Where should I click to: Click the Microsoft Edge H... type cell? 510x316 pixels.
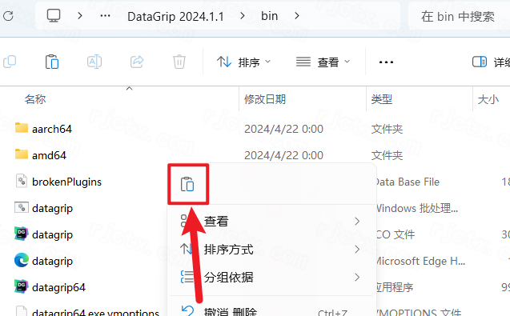pyautogui.click(x=421, y=261)
